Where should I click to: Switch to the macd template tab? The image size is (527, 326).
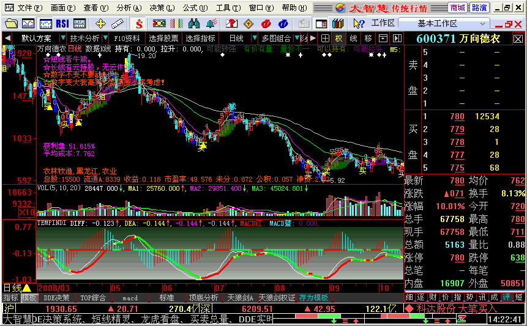click(130, 298)
